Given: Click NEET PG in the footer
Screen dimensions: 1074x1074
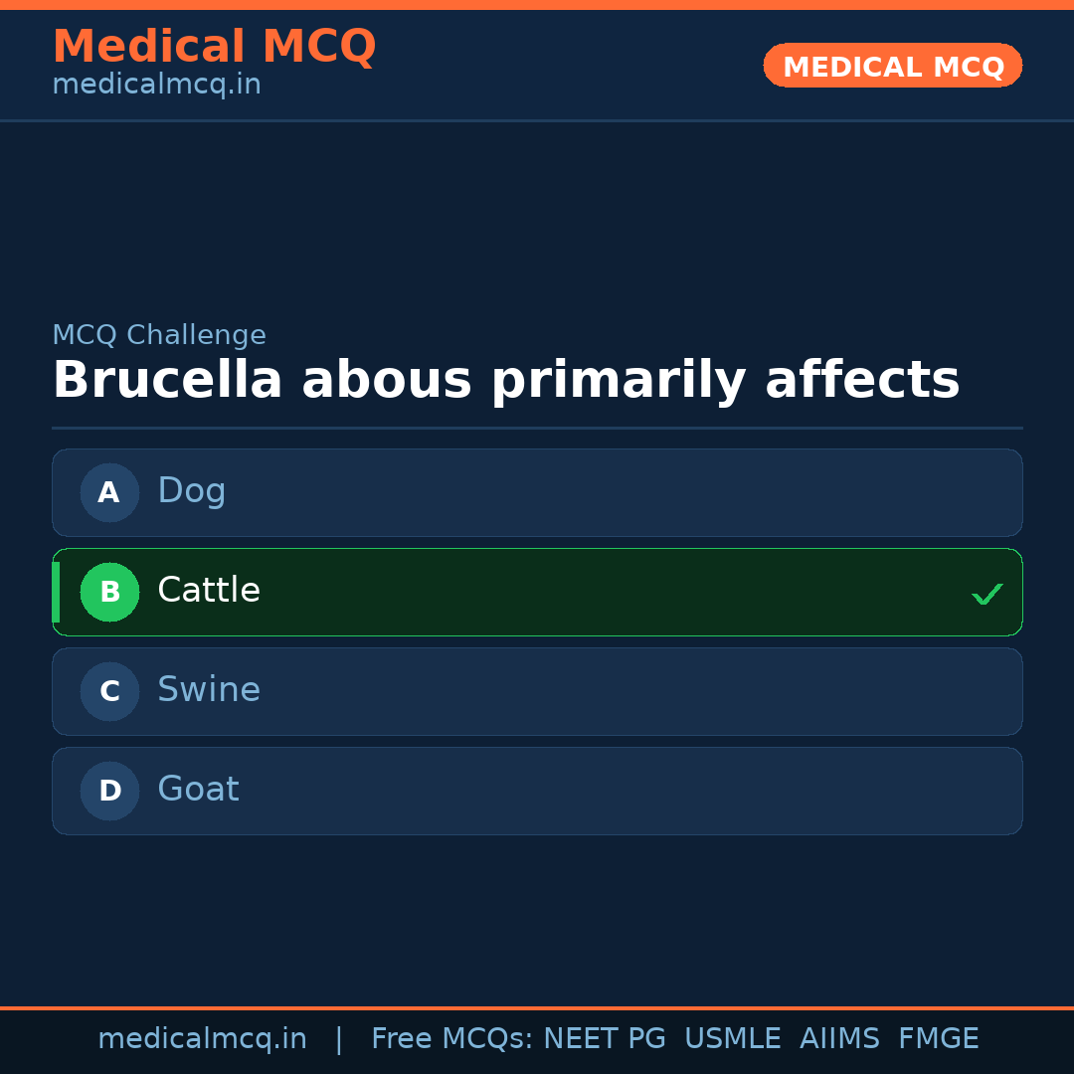Looking at the screenshot, I should tap(605, 1039).
